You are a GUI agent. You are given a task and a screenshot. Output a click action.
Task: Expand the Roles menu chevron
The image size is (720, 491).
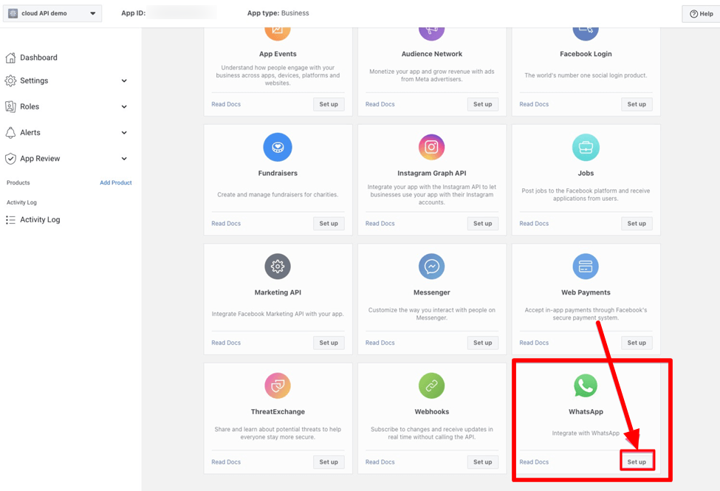point(124,106)
